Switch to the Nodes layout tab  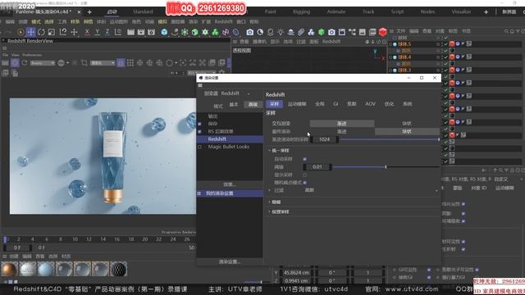click(x=427, y=11)
